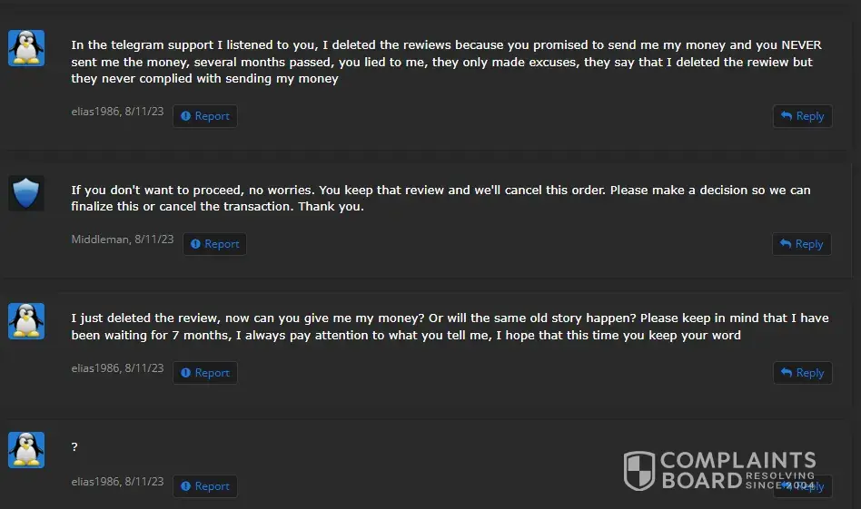Report the Middleman comment
The height and width of the screenshot is (509, 861).
214,244
